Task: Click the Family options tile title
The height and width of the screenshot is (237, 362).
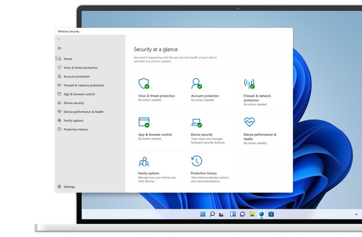Action: tap(149, 173)
